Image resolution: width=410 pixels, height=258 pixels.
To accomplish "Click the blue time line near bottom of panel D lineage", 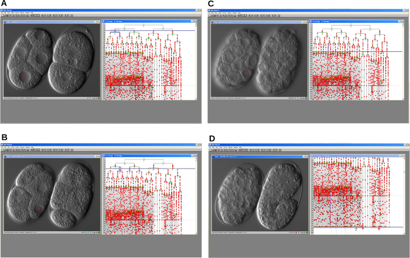I will point(358,227).
